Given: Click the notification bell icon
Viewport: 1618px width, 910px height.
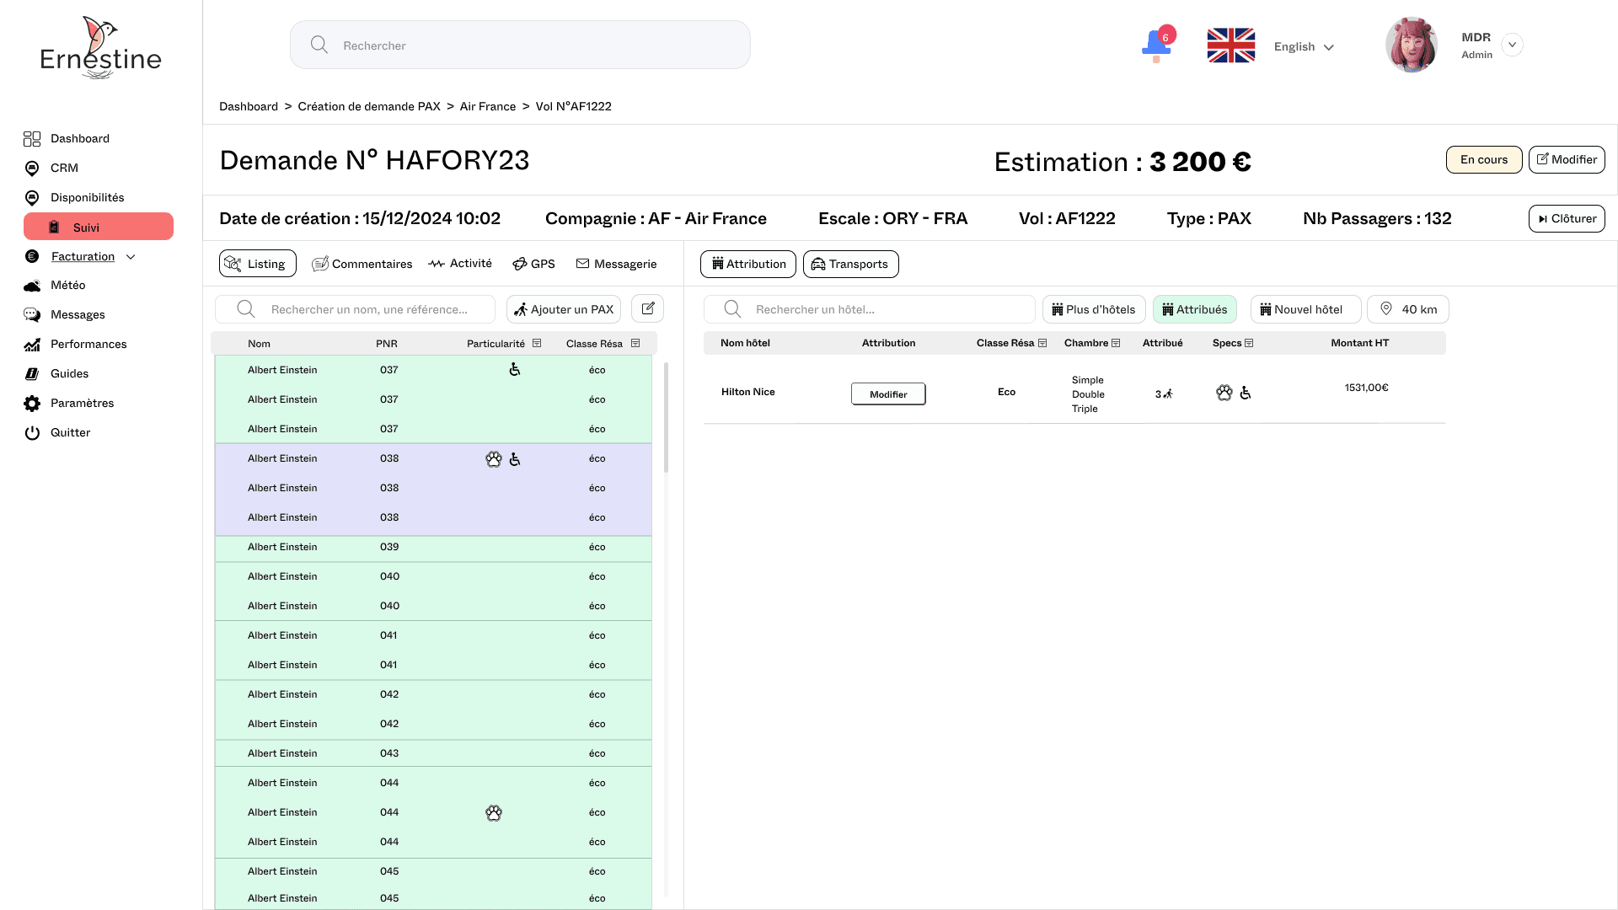Looking at the screenshot, I should pos(1156,45).
